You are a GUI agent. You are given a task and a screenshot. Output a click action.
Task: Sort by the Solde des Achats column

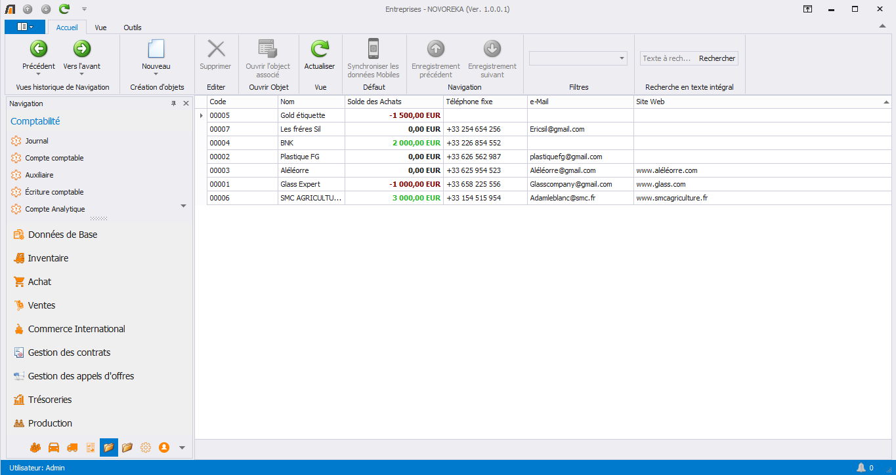[394, 102]
